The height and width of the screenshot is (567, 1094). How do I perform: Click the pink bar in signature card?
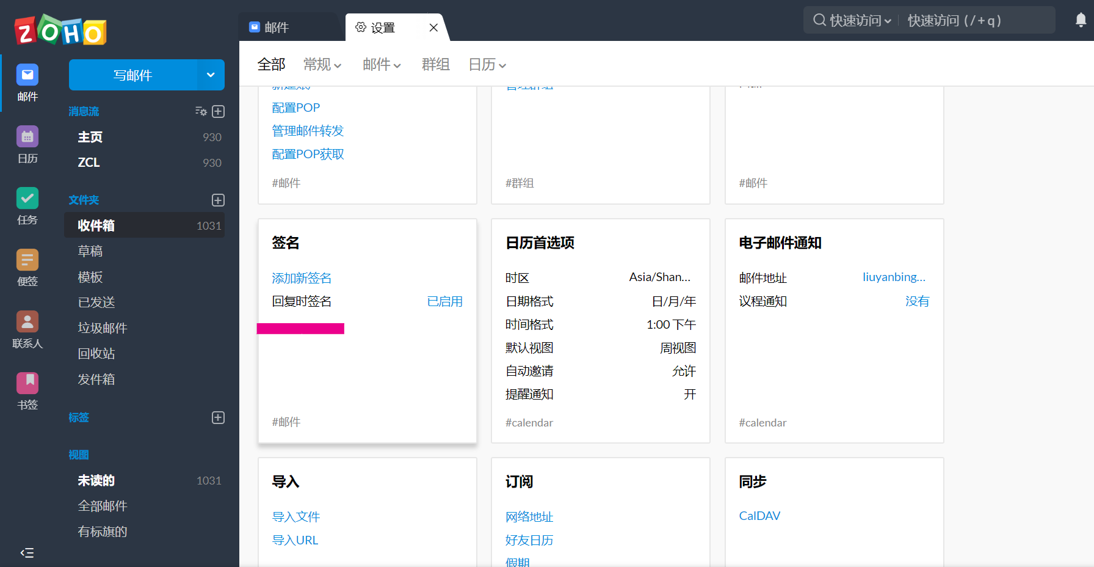300,329
